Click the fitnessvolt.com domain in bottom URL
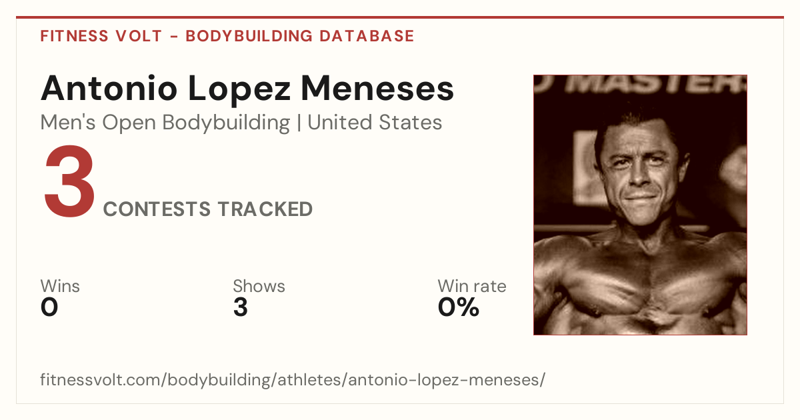 click(x=101, y=380)
